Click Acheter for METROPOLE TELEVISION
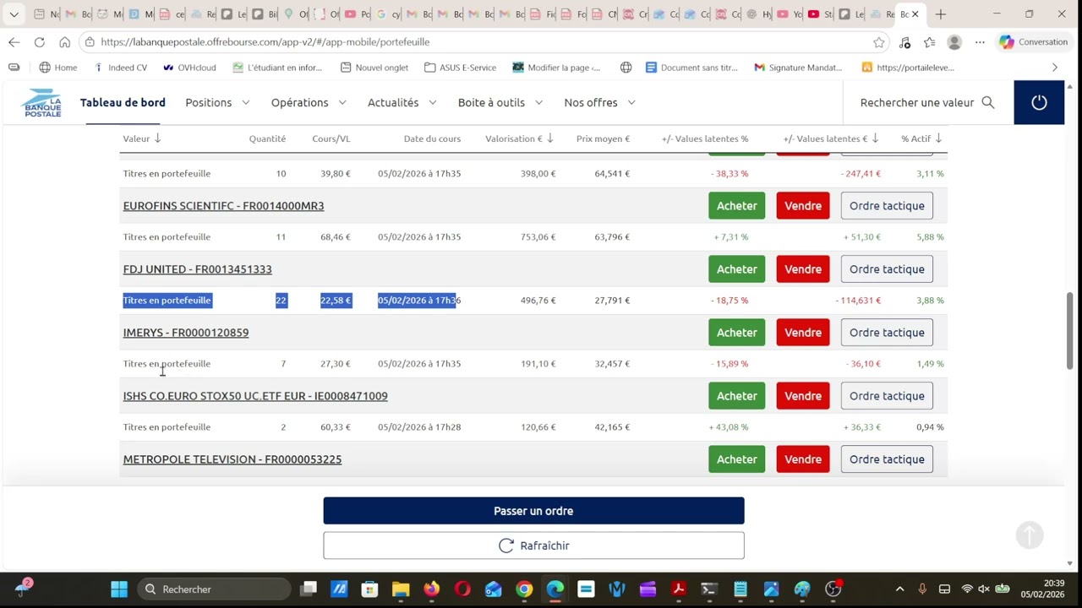 point(736,459)
